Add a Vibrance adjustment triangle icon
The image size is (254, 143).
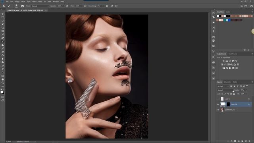237,61
